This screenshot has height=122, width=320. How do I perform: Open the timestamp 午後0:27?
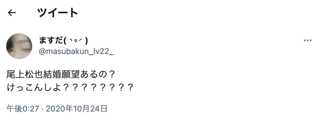tap(22, 109)
